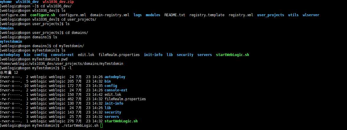Click configure.cmd in the file listing

[13, 15]
